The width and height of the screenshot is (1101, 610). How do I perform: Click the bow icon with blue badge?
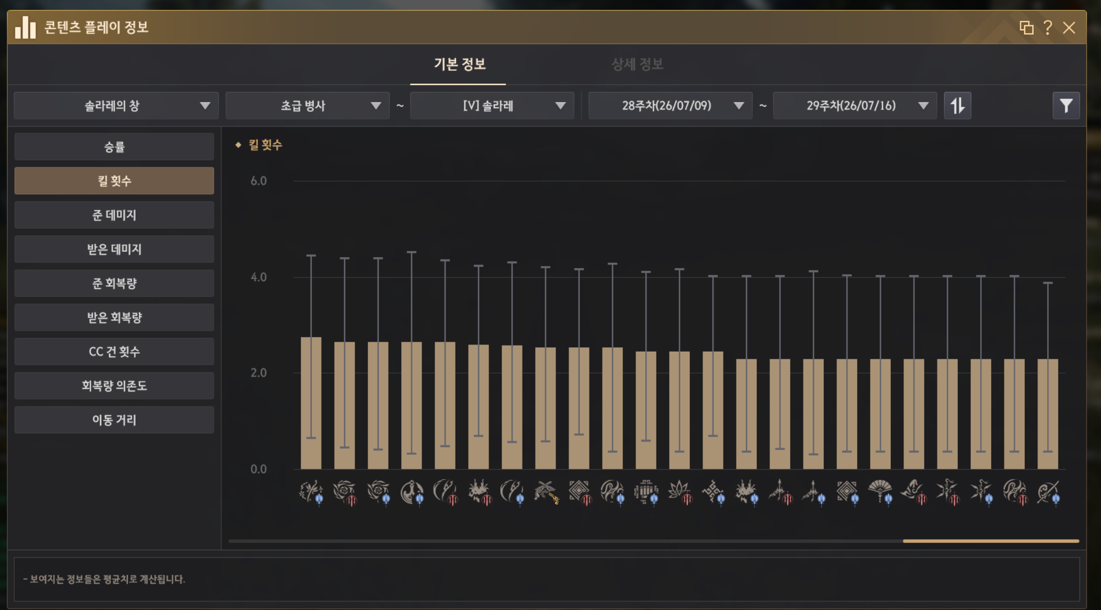pos(813,492)
